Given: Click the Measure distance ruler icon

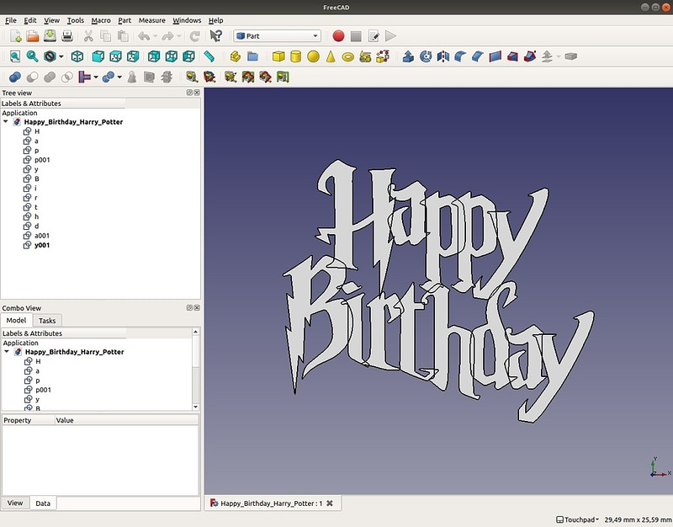Looking at the screenshot, I should coord(209,56).
